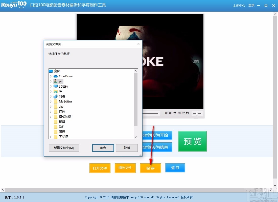278x202 pixels.
Task: Expand the zip folder node
Action: tap(51, 107)
